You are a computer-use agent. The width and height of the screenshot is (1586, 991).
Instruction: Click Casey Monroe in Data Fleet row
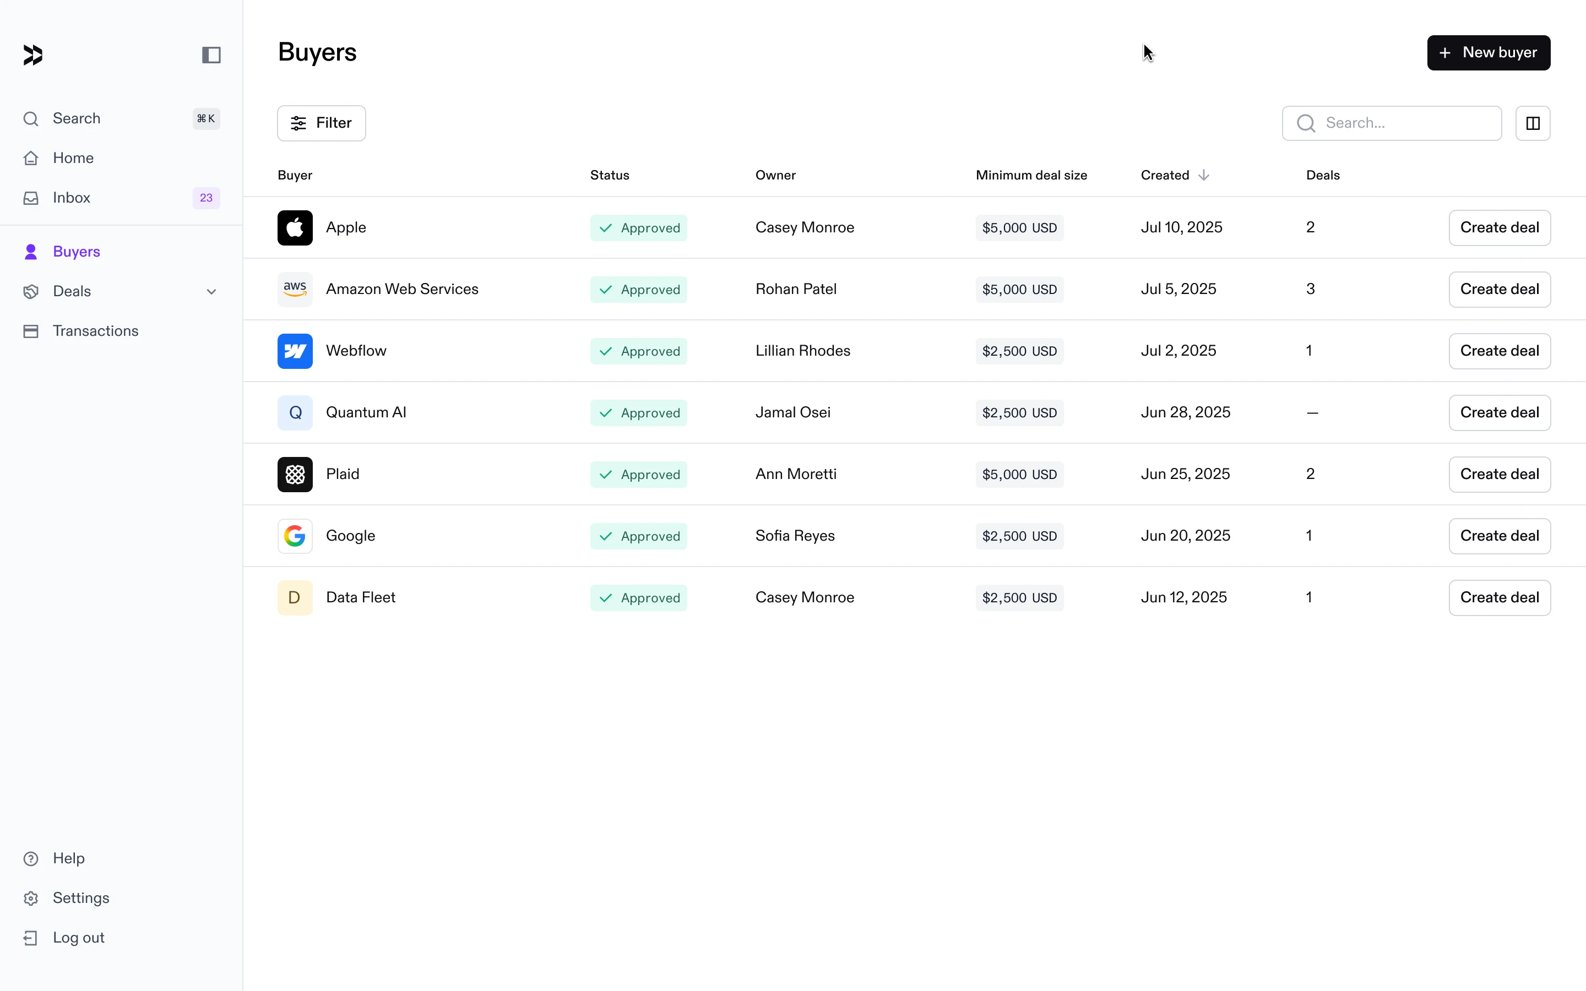(x=805, y=597)
